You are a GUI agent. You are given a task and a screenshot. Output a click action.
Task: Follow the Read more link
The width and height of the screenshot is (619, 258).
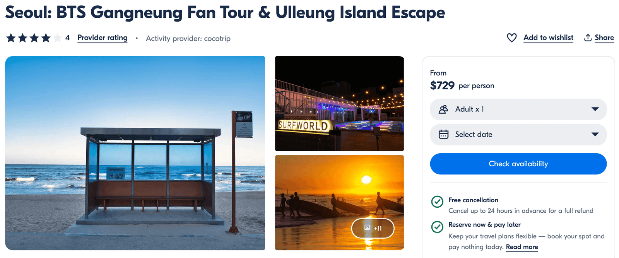[x=522, y=247]
